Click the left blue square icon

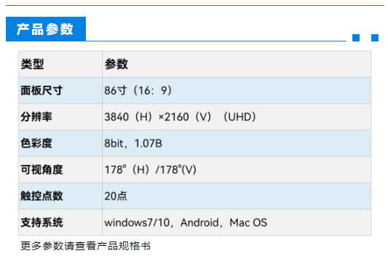pyautogui.click(x=356, y=38)
